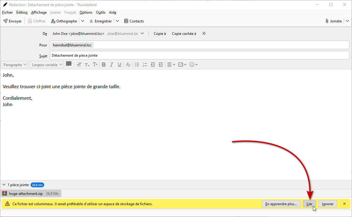
Task: Click the remove text formatting icon
Action: coord(128,65)
